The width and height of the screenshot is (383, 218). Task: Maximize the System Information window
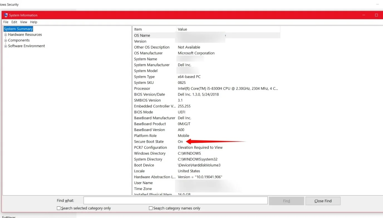tap(376, 15)
